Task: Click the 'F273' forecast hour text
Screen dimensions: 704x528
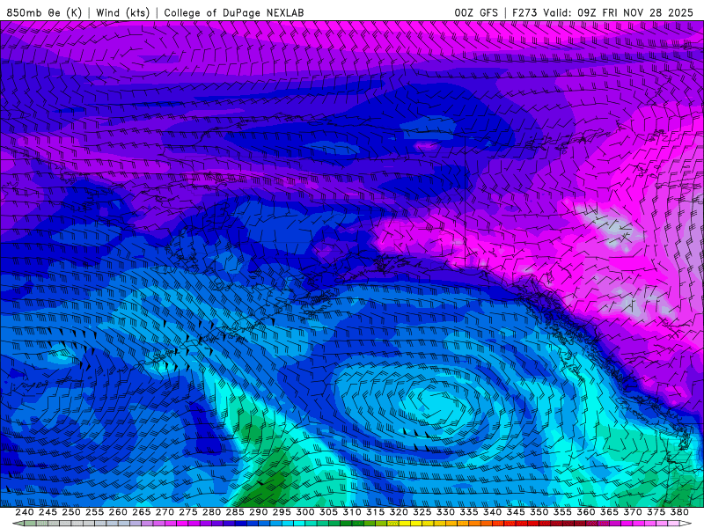Action: click(524, 12)
